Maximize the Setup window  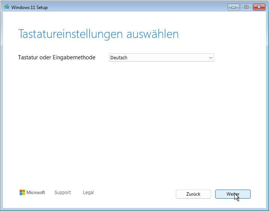(x=246, y=7)
